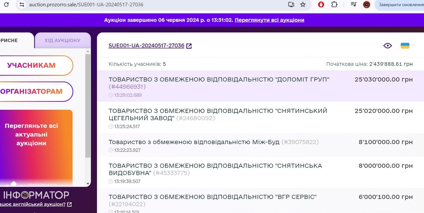The image size is (424, 213).
Task: Bookmark the page with the star icon
Action: coord(302,5)
